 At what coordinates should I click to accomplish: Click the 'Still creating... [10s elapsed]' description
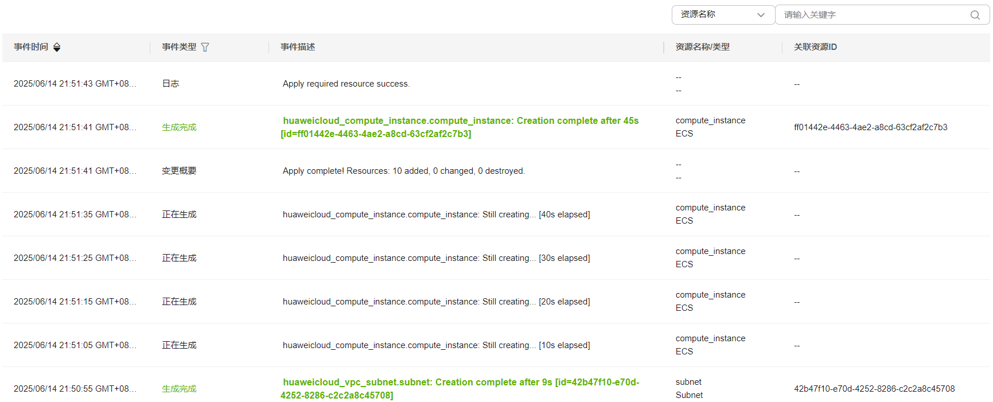436,345
